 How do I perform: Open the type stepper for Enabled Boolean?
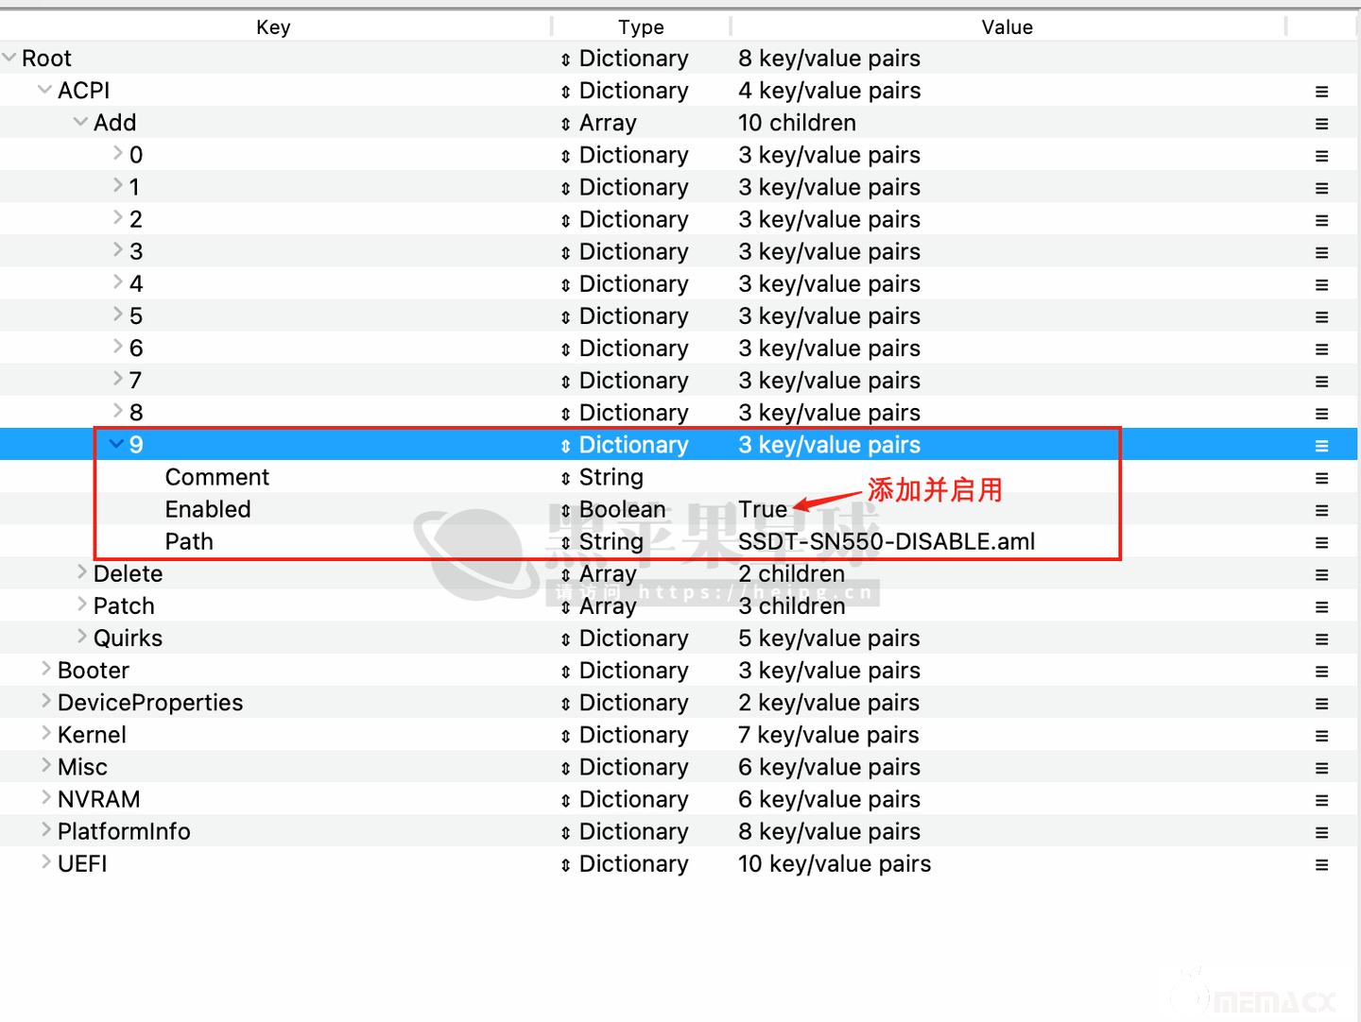coord(565,510)
